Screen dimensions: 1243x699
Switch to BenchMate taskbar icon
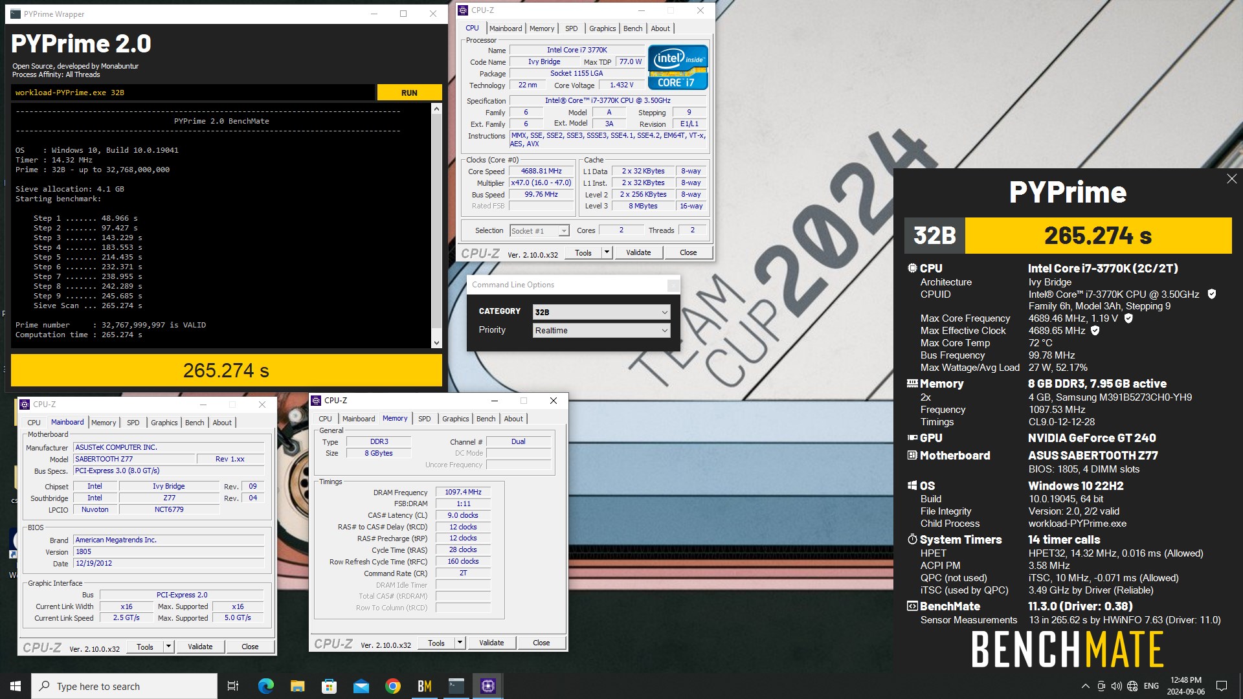tap(425, 686)
